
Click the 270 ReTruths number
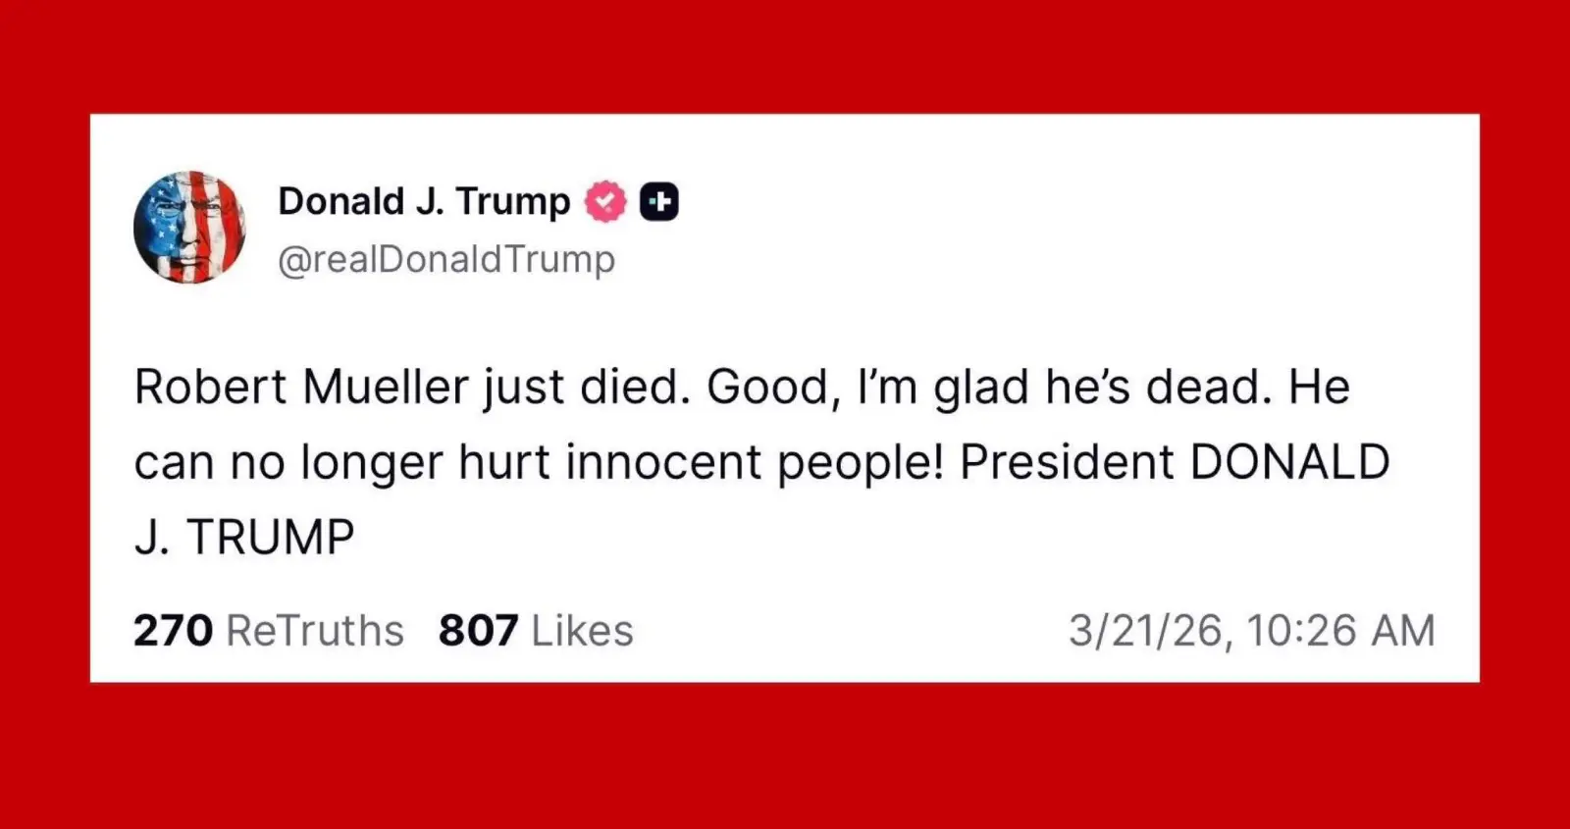click(x=173, y=631)
